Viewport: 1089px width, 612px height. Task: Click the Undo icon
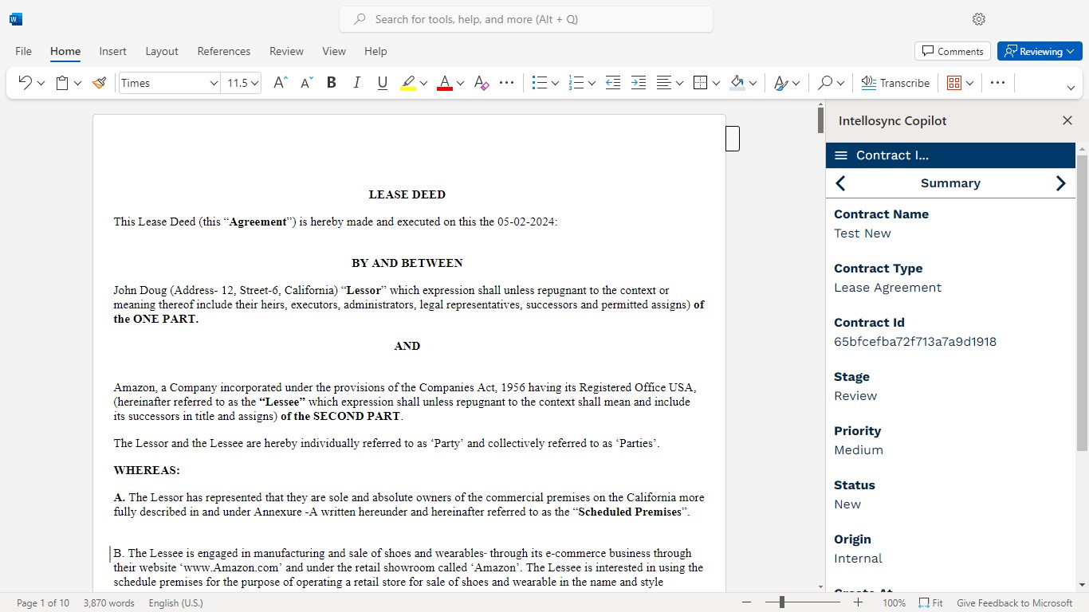coord(25,83)
